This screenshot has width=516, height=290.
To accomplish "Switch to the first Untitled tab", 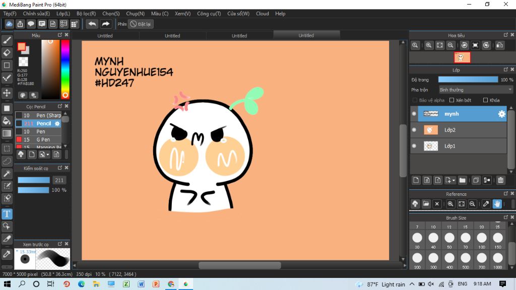I will (x=105, y=36).
